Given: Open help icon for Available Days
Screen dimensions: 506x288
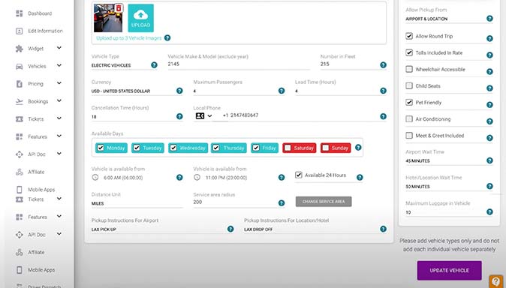Looking at the screenshot, I should pyautogui.click(x=358, y=148).
